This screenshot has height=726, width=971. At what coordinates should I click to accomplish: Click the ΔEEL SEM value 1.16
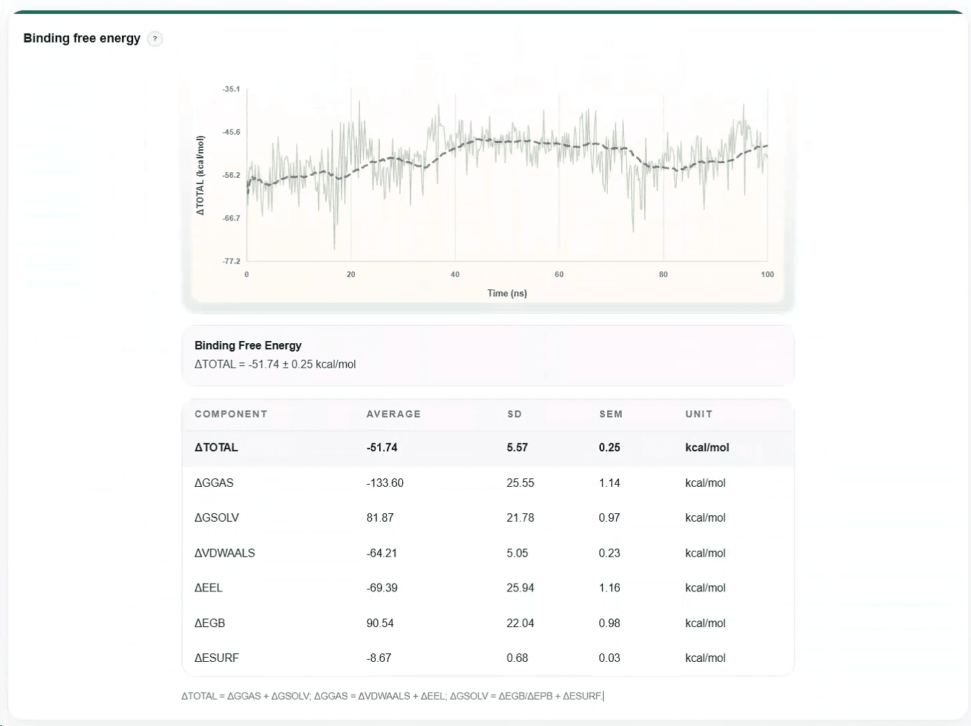point(609,588)
